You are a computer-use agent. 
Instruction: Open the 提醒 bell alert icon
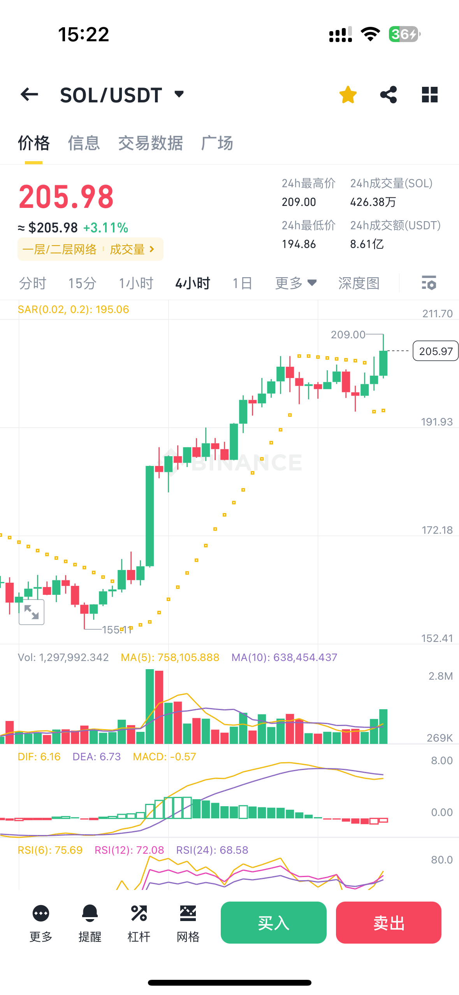90,922
